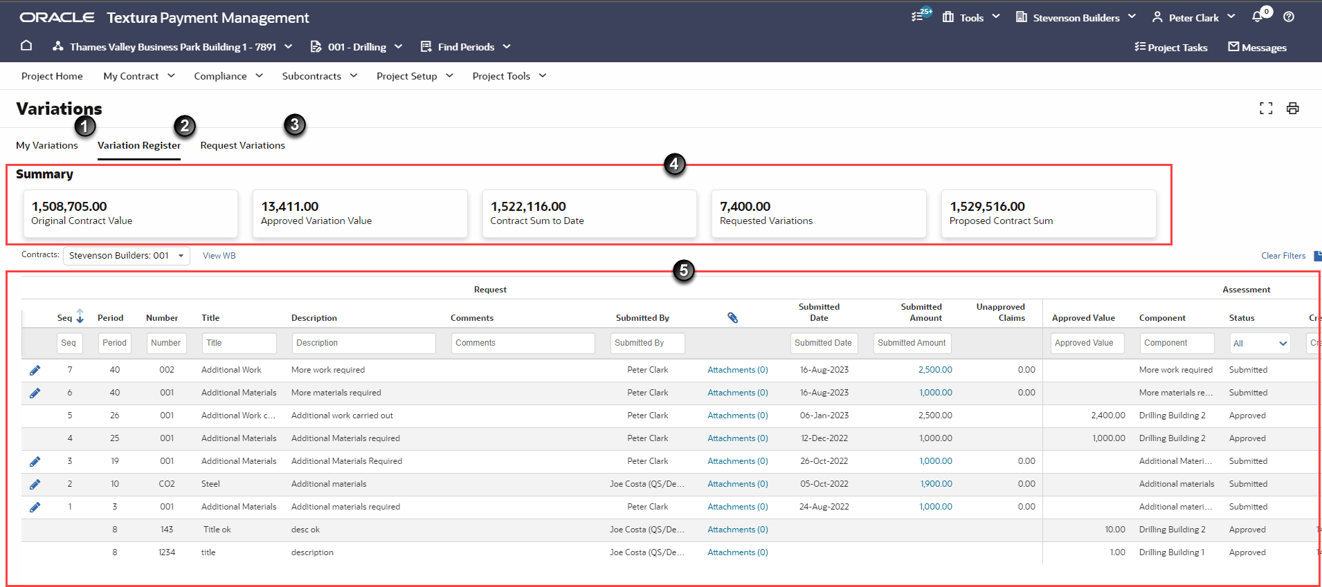
Task: Edit variation row with Seq 3
Action: point(35,461)
